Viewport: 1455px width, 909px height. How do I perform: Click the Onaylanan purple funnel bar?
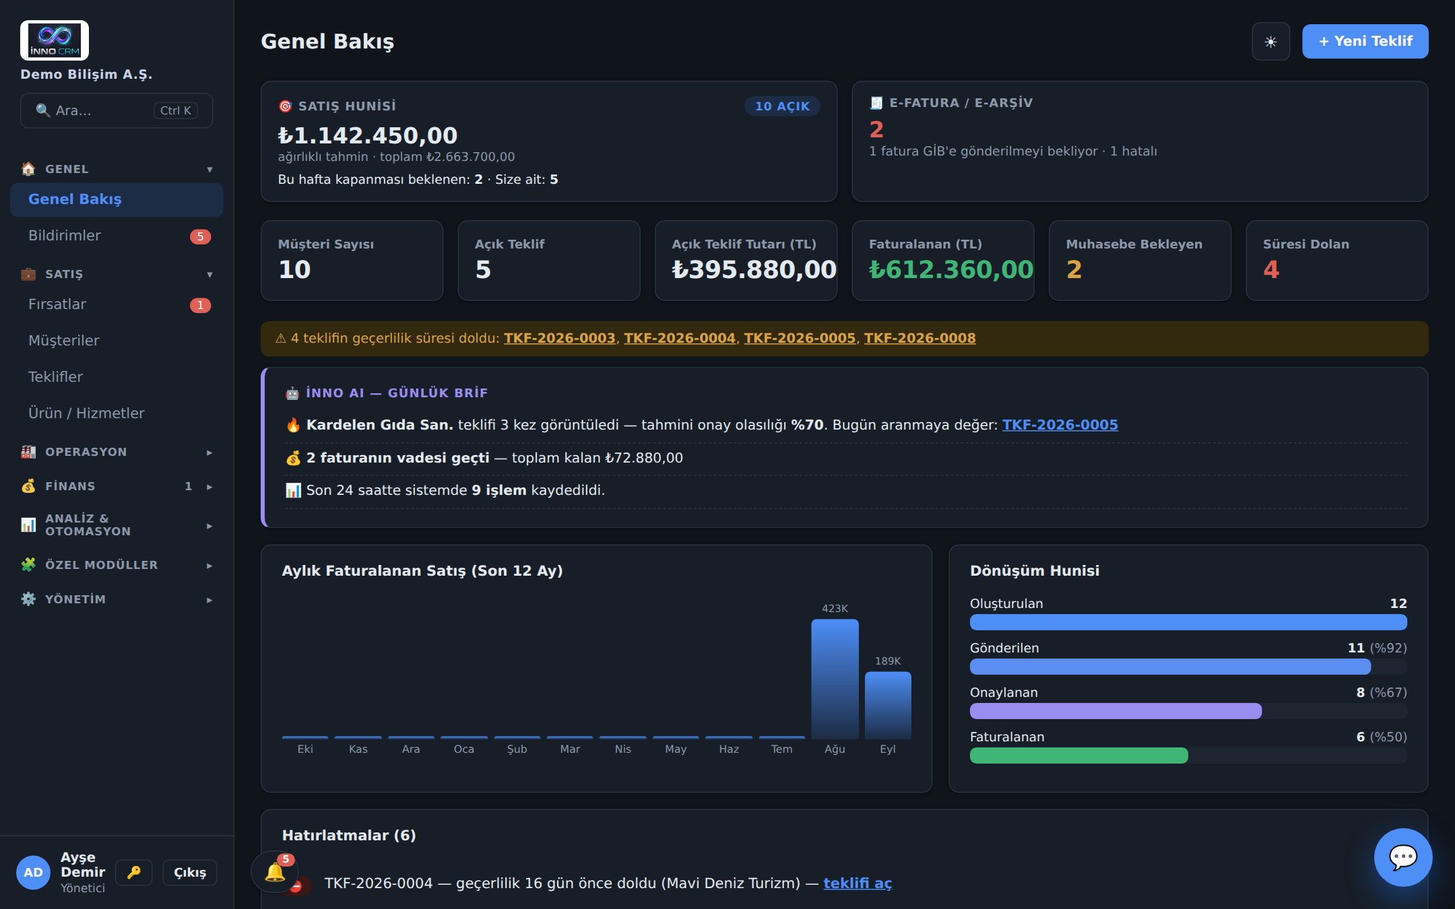[1115, 711]
